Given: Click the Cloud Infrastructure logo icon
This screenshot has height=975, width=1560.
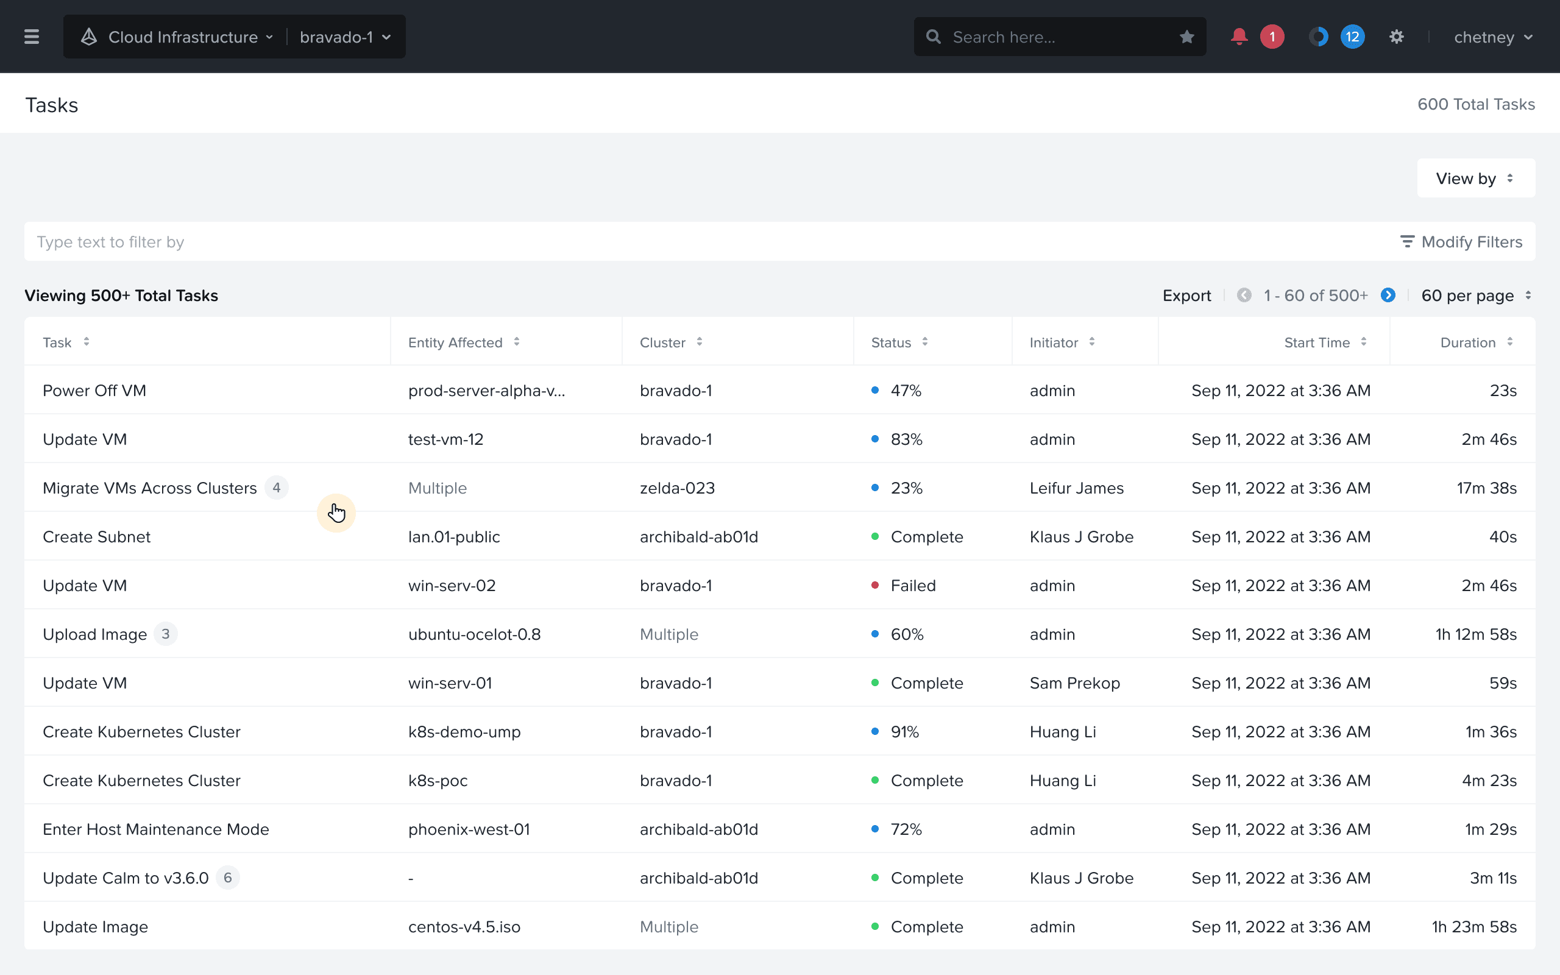Looking at the screenshot, I should point(89,37).
